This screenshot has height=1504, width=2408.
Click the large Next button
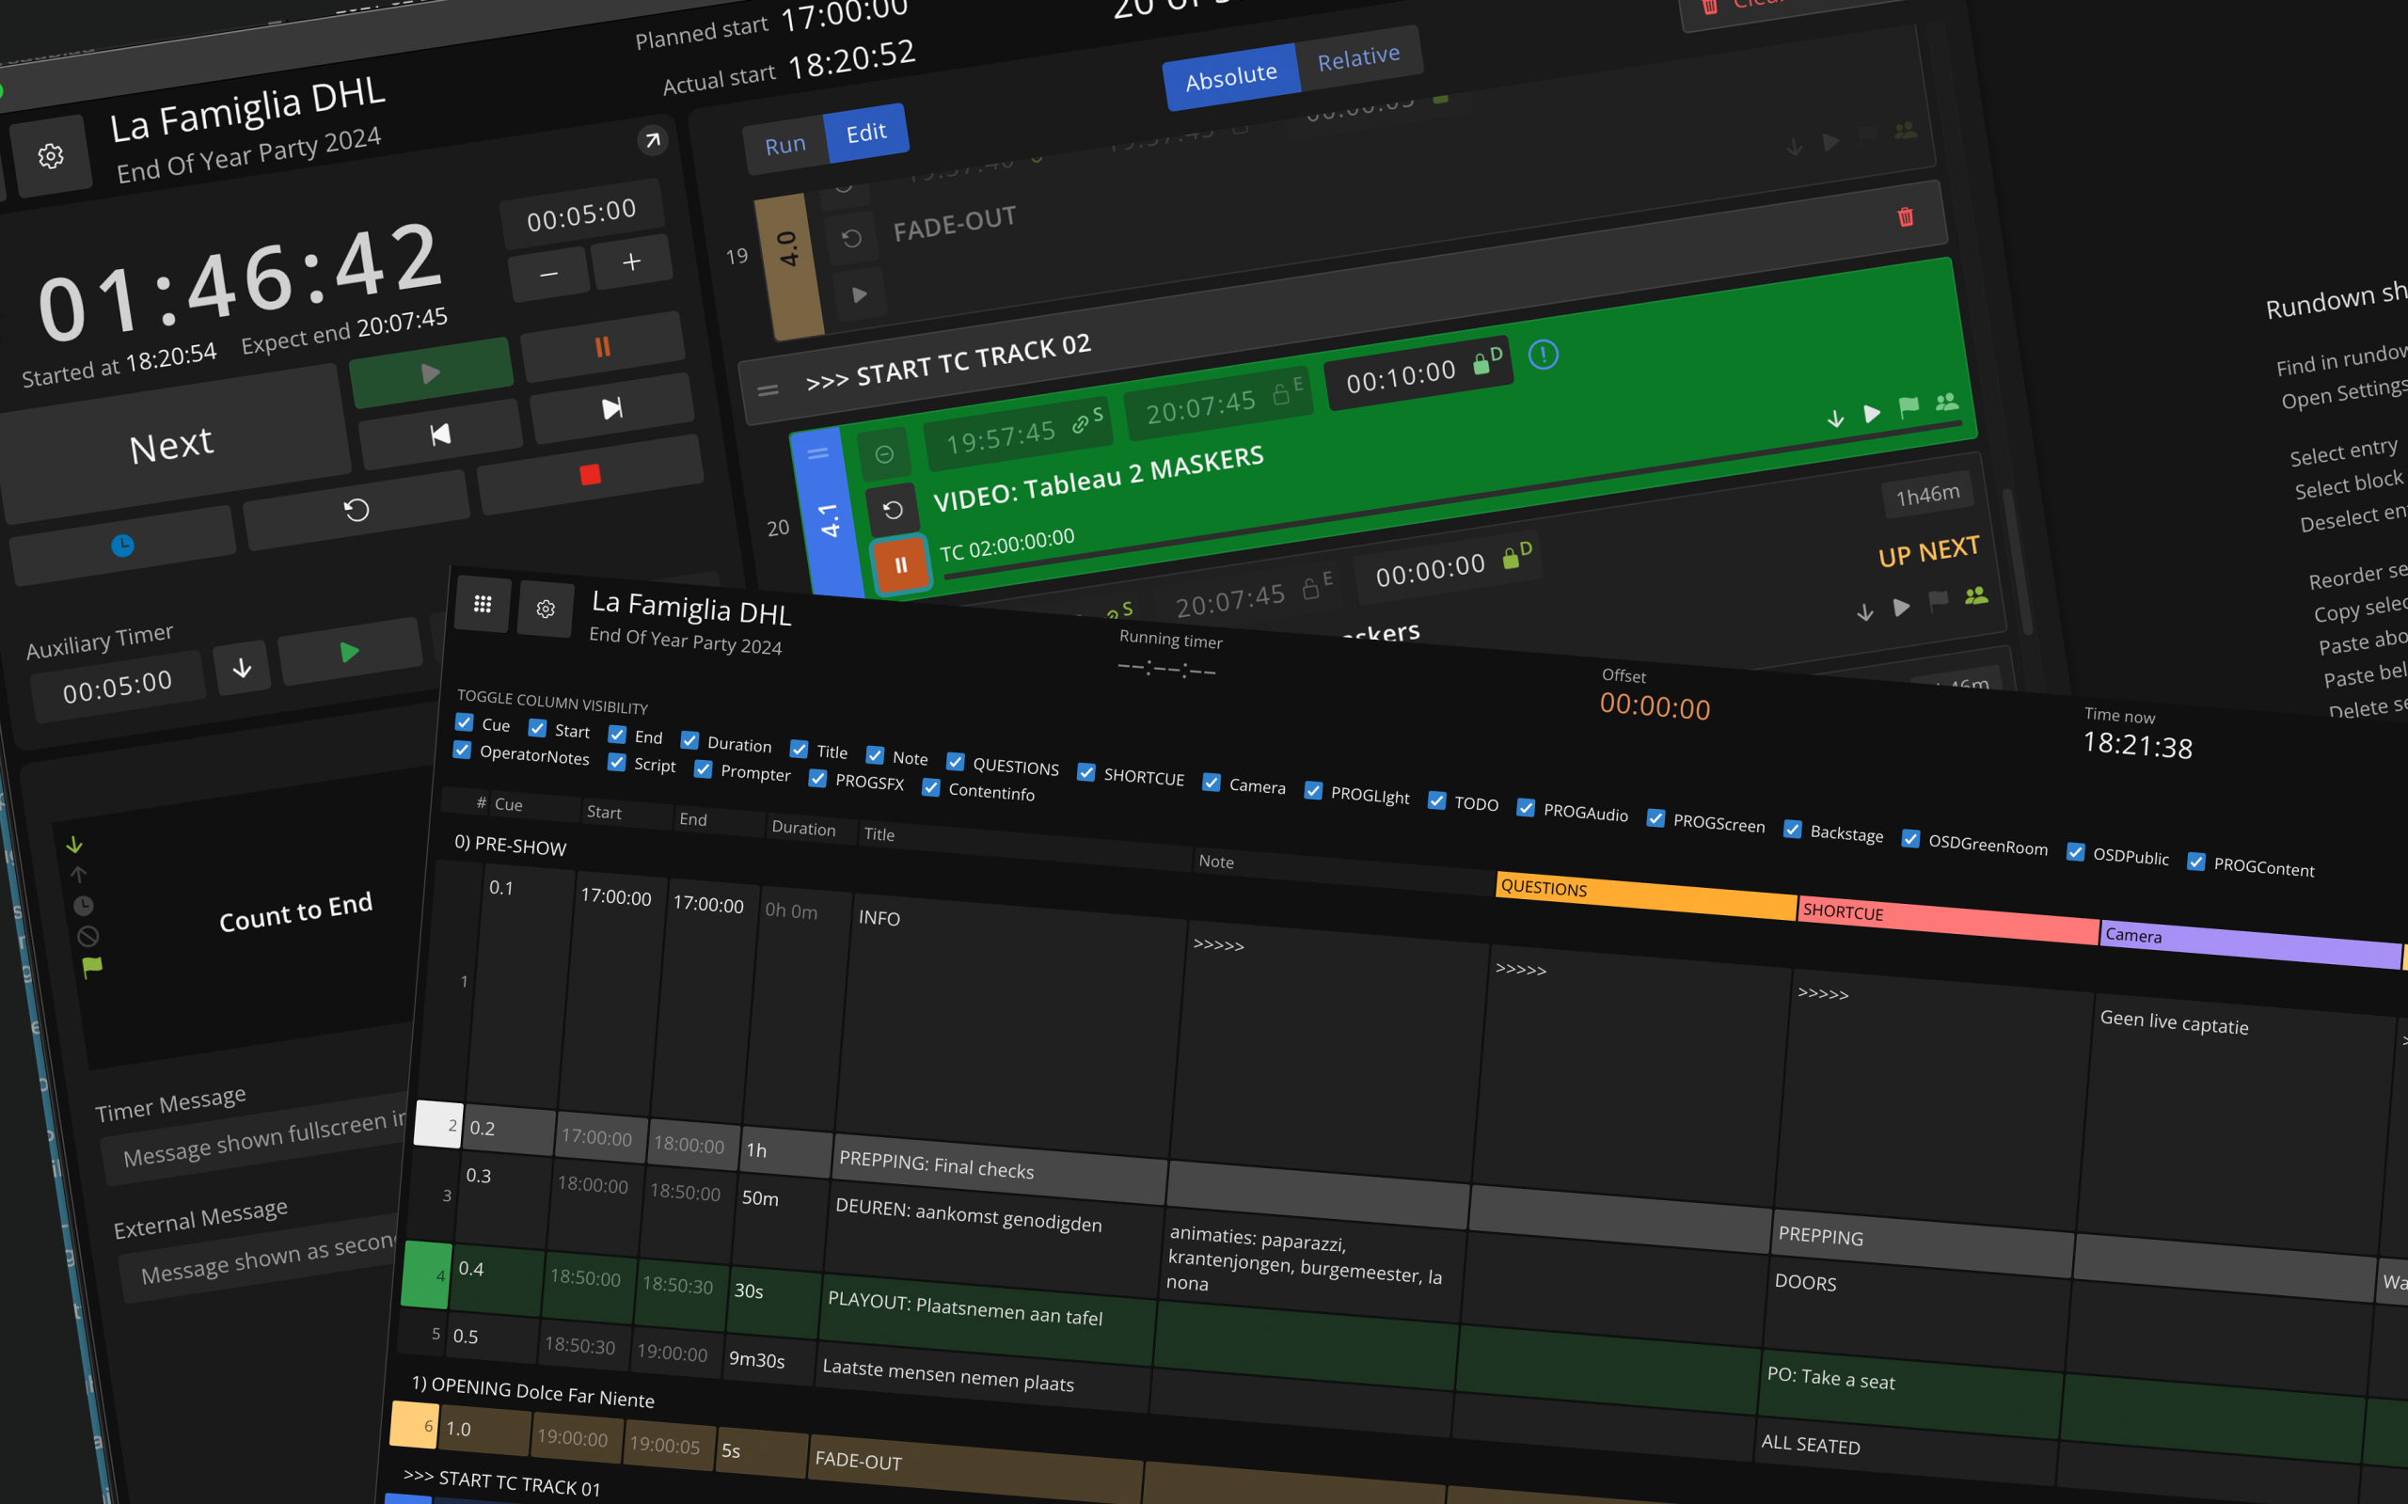[171, 445]
